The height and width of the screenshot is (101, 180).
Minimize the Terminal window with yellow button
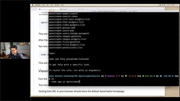click(51, 11)
